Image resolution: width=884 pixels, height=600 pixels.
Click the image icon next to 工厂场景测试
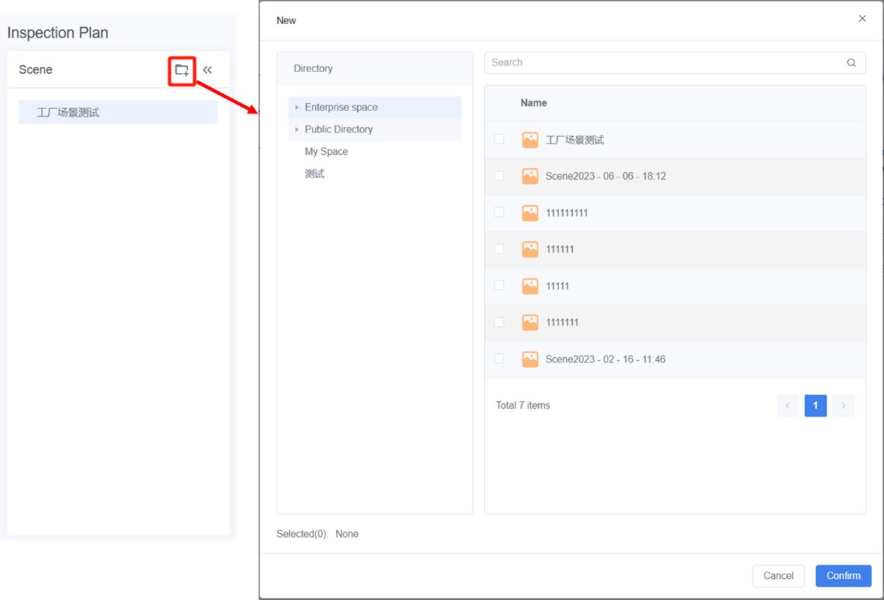point(530,139)
